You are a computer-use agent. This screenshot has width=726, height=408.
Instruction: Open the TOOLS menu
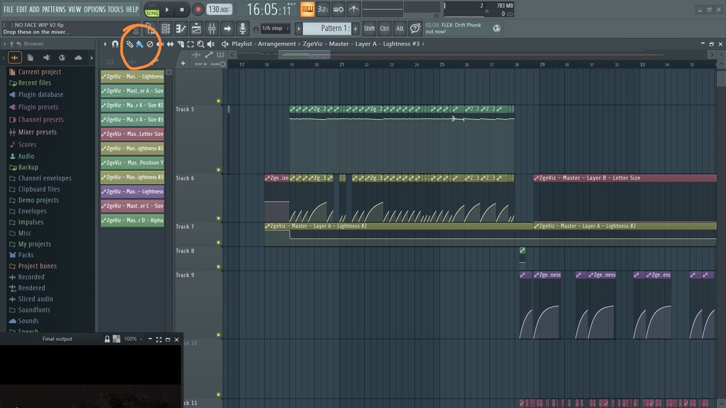[x=116, y=10]
